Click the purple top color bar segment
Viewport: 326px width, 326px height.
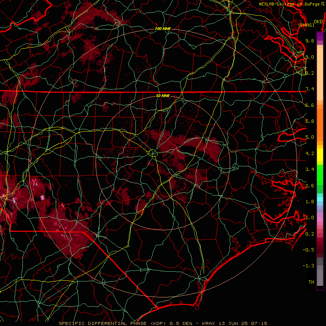point(320,36)
